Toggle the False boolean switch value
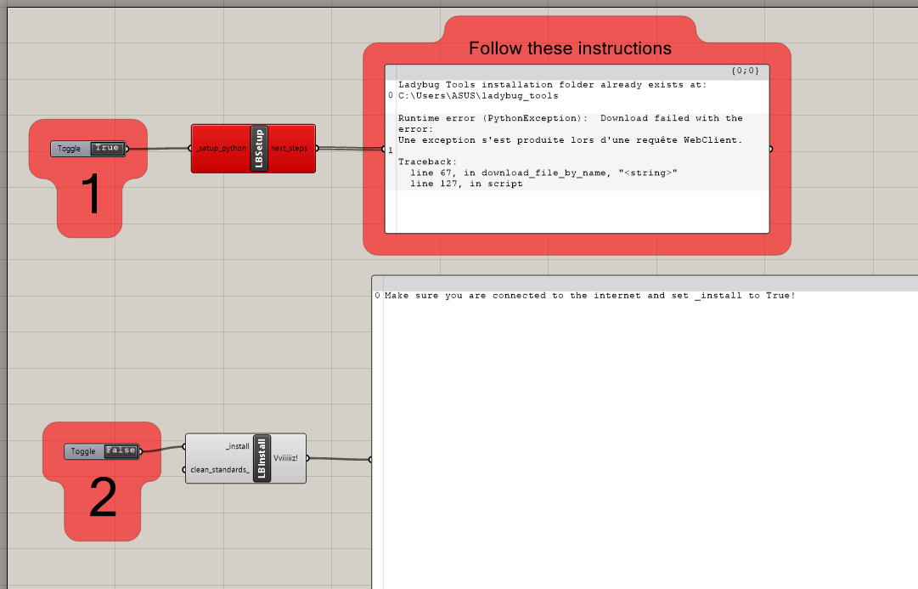This screenshot has width=918, height=589. tap(121, 451)
